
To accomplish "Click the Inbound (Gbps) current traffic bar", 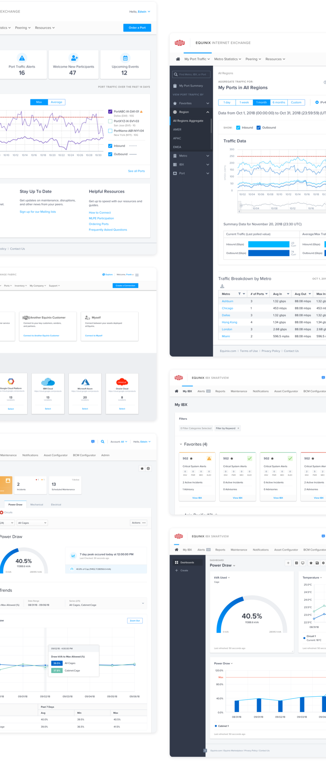I will (x=269, y=244).
